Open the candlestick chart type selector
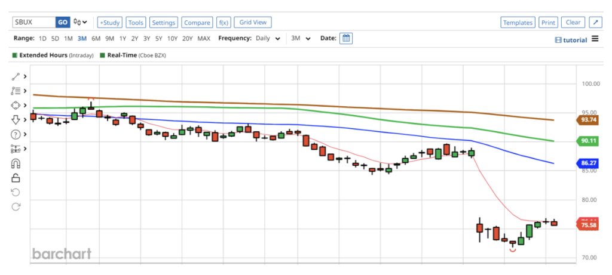 pos(81,23)
